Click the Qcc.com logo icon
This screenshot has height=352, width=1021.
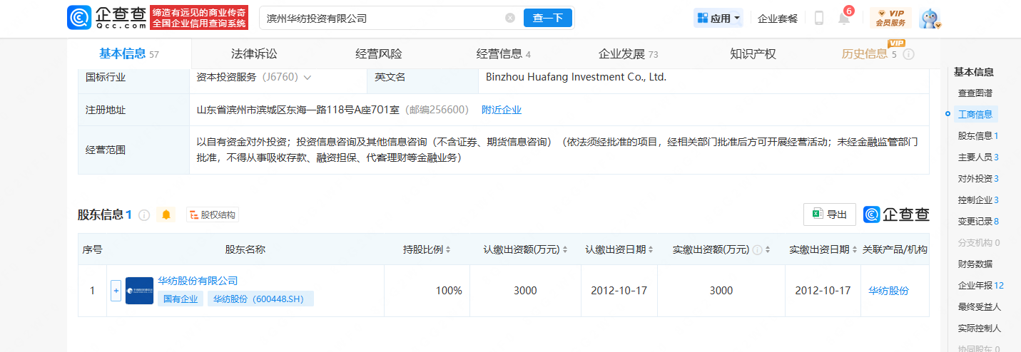[79, 18]
